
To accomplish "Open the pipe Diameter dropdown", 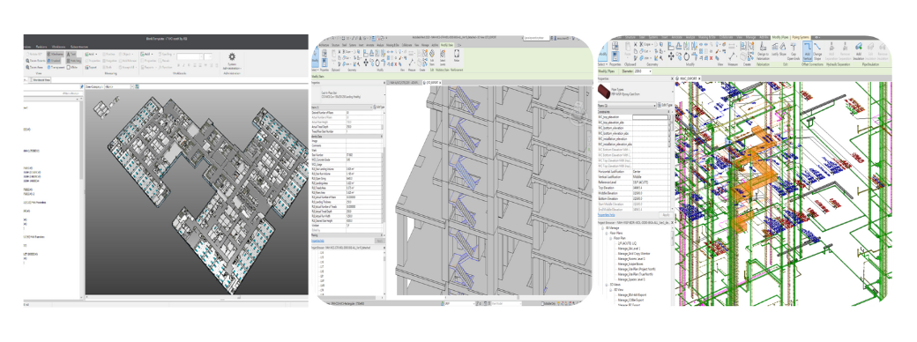I will (x=642, y=71).
